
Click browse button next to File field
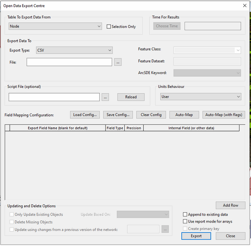point(118,62)
